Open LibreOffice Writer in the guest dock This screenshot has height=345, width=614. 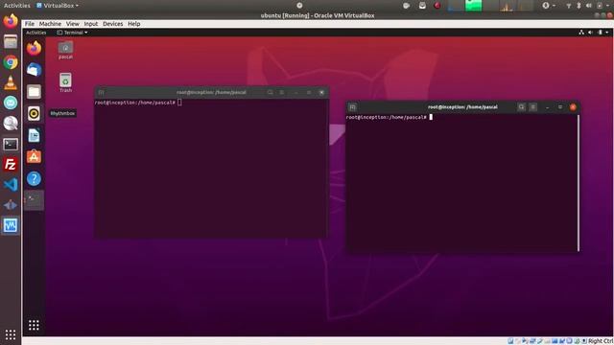35,135
